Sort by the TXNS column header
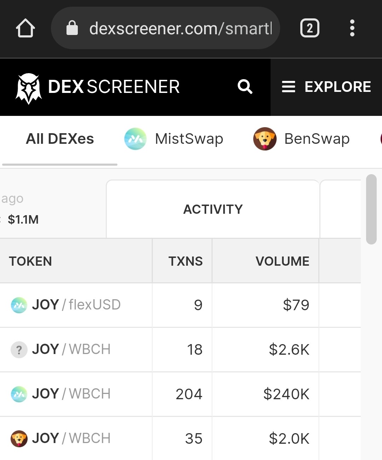Screen dimensions: 382x460 point(185,261)
